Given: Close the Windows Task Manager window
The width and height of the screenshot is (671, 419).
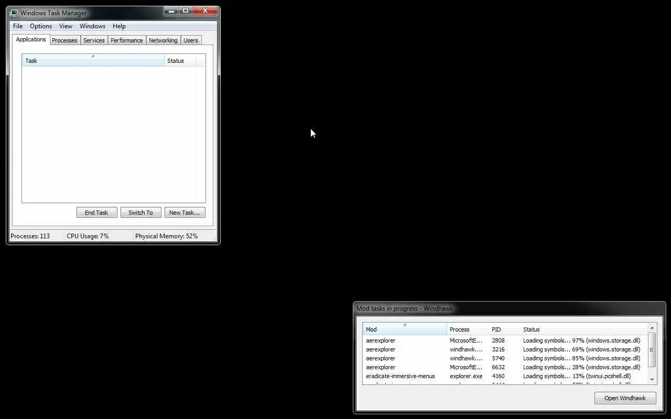Looking at the screenshot, I should pyautogui.click(x=205, y=10).
